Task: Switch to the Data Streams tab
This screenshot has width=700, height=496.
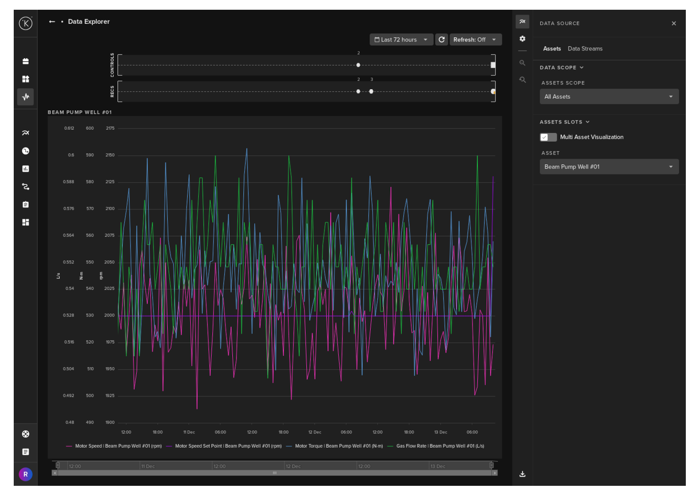Action: pos(585,49)
